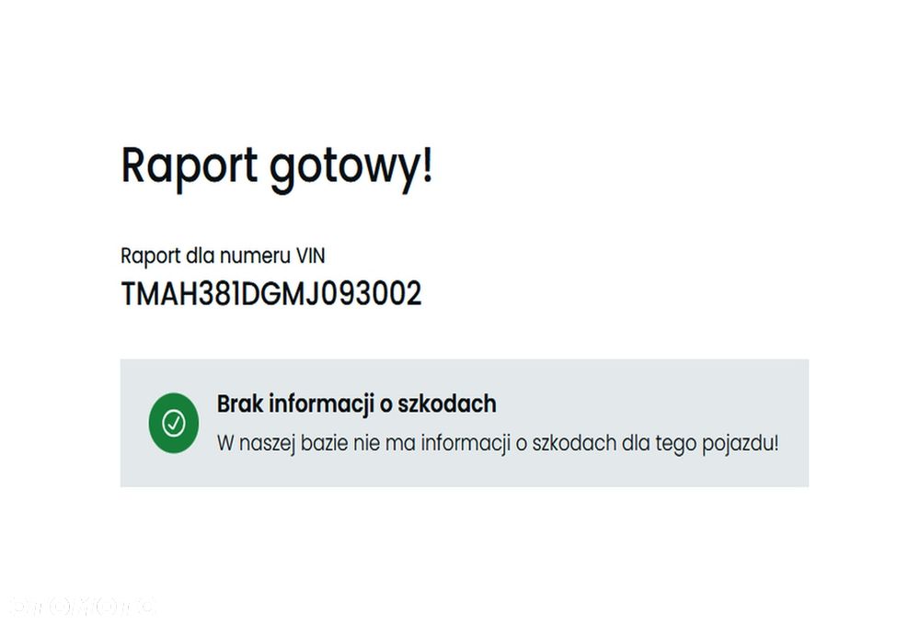Click the 'Brak informacji o szkodach' title
The height and width of the screenshot is (625, 920).
click(357, 404)
